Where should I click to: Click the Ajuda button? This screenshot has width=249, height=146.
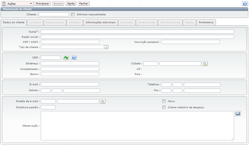(x=71, y=4)
